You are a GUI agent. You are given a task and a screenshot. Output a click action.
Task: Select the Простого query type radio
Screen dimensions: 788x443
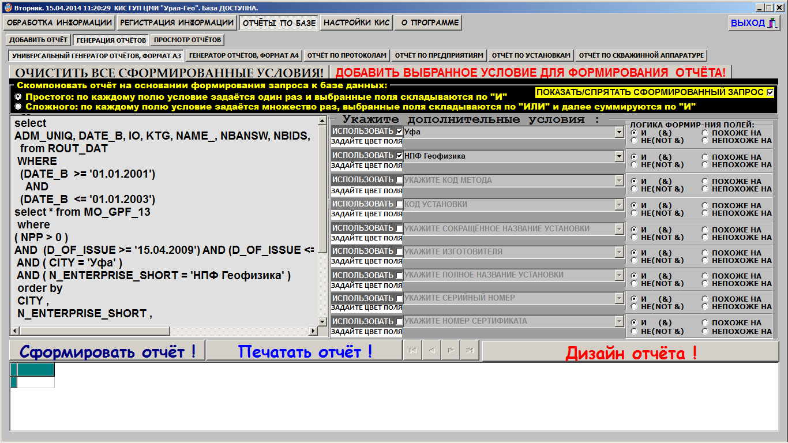tap(18, 96)
